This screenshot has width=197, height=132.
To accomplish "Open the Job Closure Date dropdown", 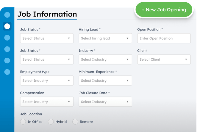I will pyautogui.click(x=105, y=102).
